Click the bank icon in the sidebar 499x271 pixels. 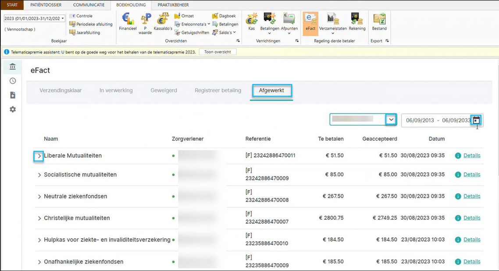(x=13, y=67)
